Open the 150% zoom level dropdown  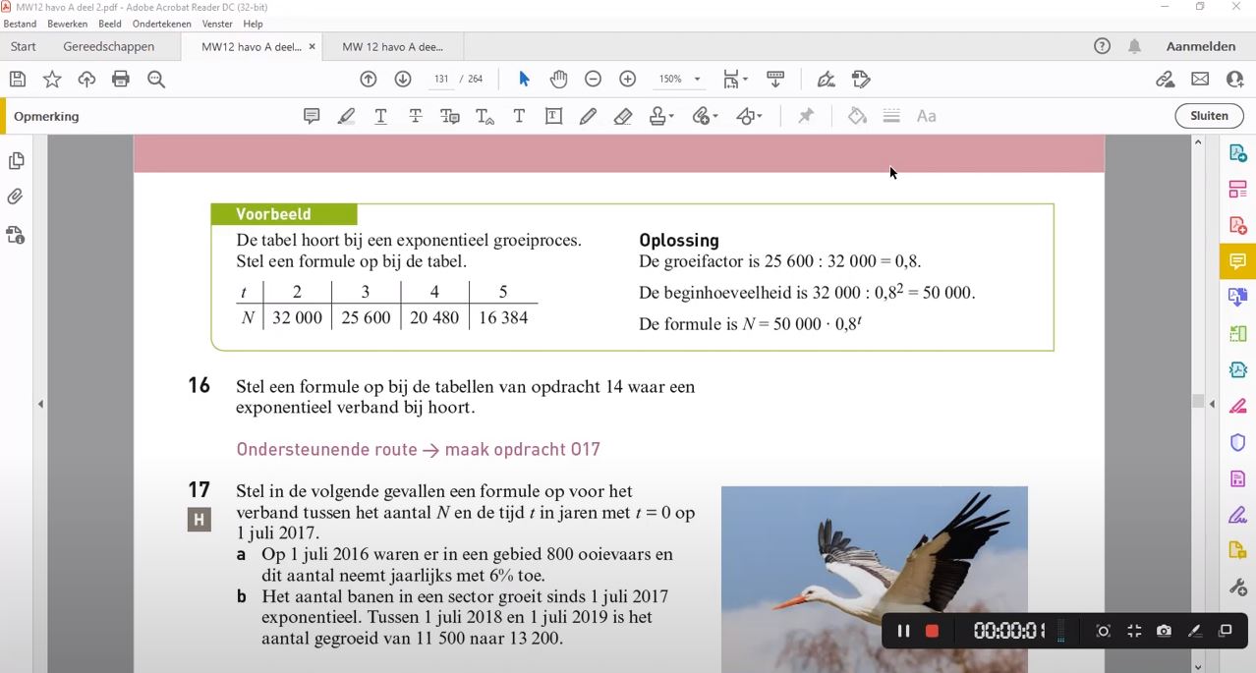pyautogui.click(x=680, y=79)
